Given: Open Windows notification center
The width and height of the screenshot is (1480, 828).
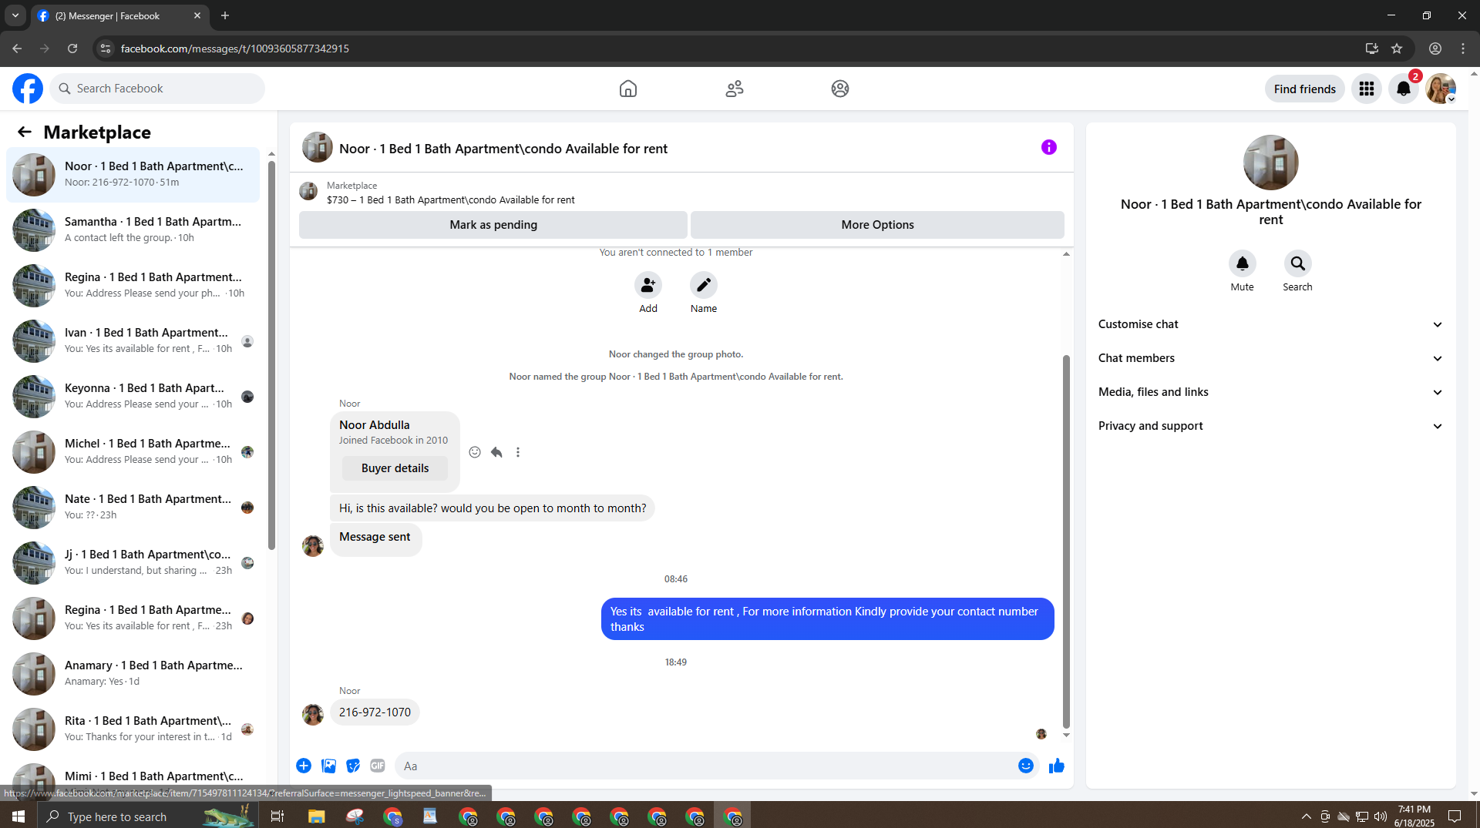Looking at the screenshot, I should (1455, 816).
